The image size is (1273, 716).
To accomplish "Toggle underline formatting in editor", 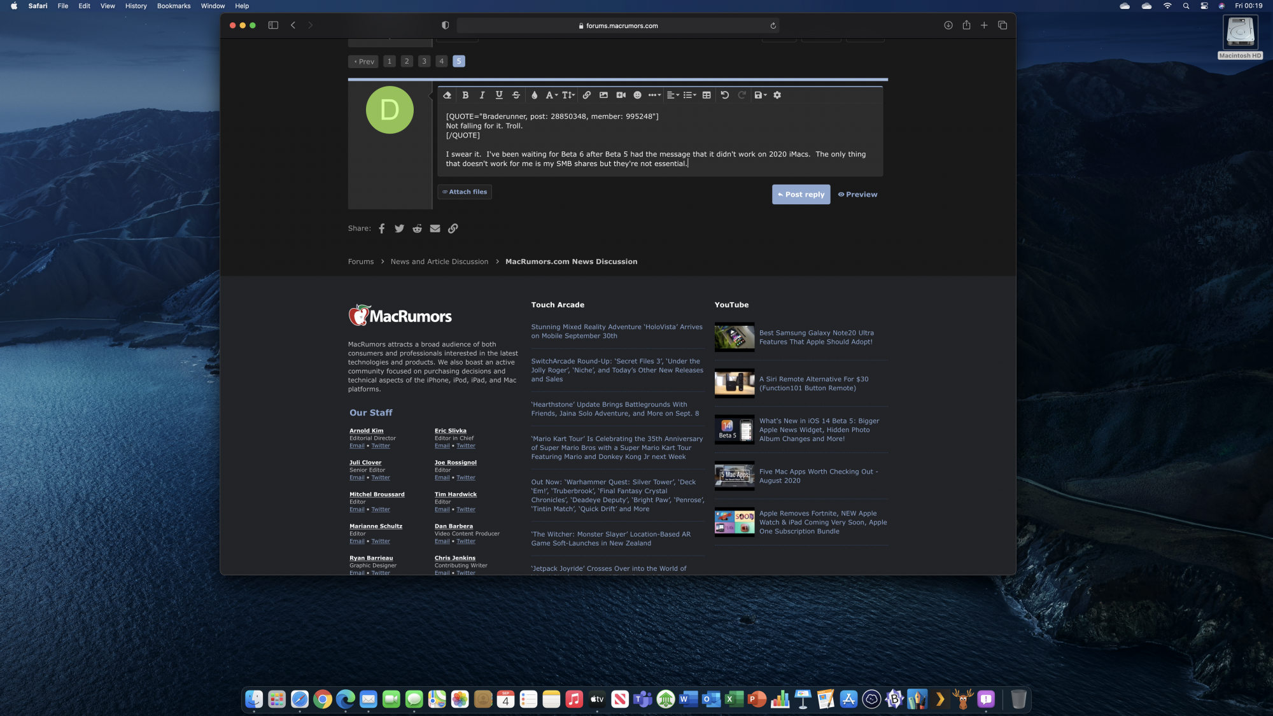I will 499,95.
